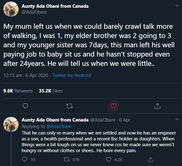The image size is (182, 166).
Task: Share the main tweet via upload icon
Action: [x=158, y=106]
